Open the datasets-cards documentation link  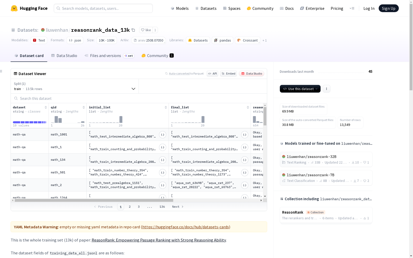186,227
